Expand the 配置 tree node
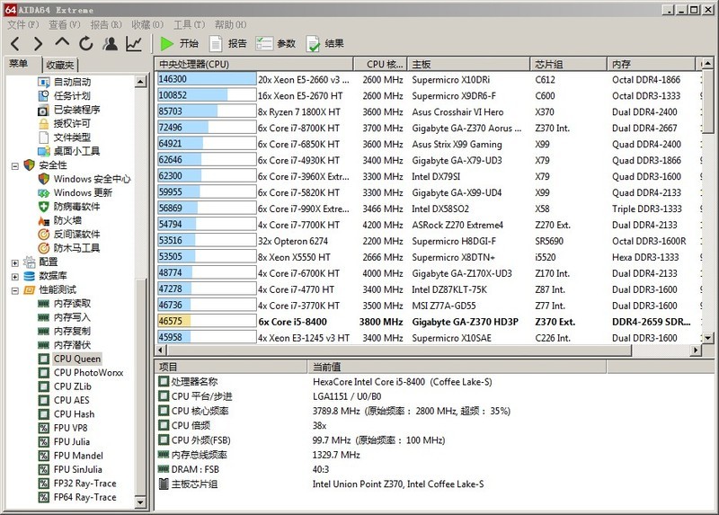The image size is (719, 515). pos(14,262)
